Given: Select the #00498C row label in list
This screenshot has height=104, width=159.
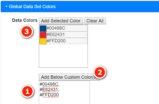Looking at the screenshot, I should tap(56, 28).
